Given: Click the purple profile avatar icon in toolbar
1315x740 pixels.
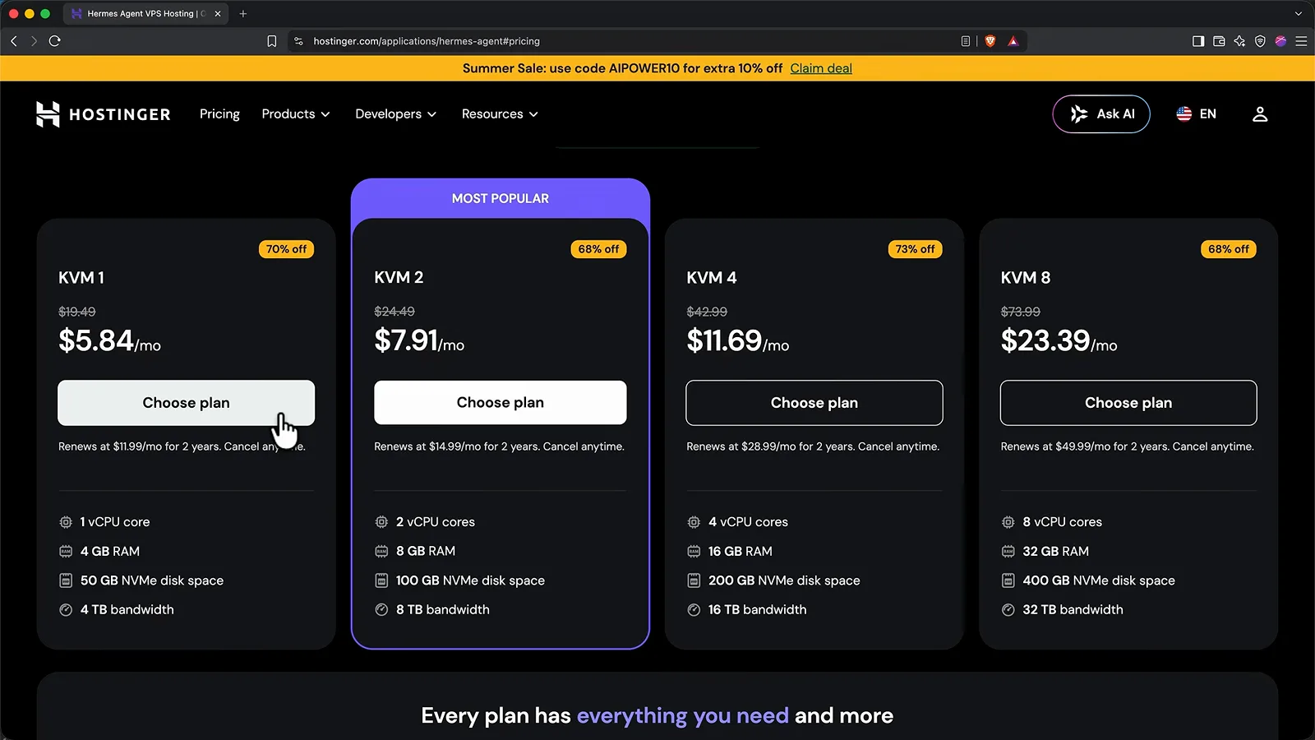Looking at the screenshot, I should click(x=1280, y=41).
